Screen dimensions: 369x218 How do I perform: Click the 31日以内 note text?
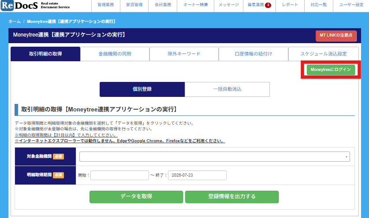(x=66, y=135)
